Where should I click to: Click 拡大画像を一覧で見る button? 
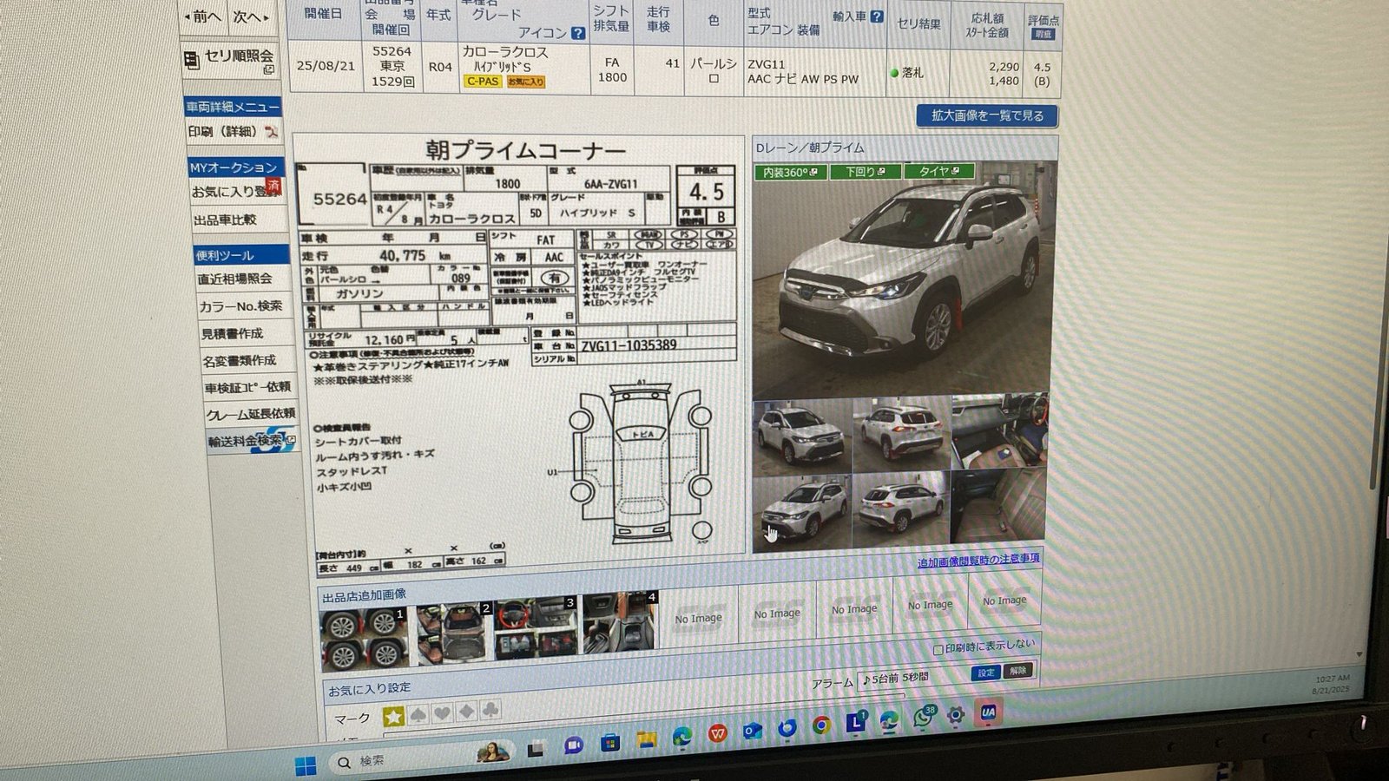(x=987, y=115)
